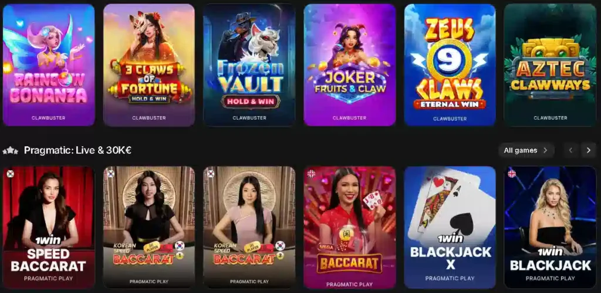The width and height of the screenshot is (601, 293).
Task: Click the UK flag icon on 1win Blackjack
Action: coord(512,174)
